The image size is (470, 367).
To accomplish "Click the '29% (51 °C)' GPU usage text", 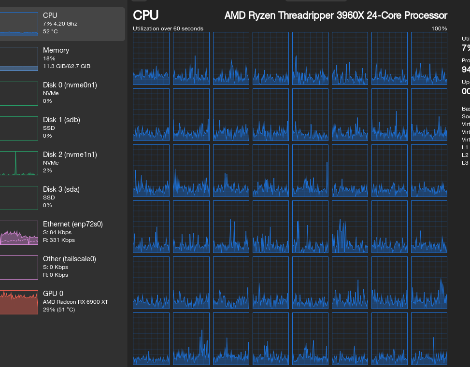I will pyautogui.click(x=59, y=310).
